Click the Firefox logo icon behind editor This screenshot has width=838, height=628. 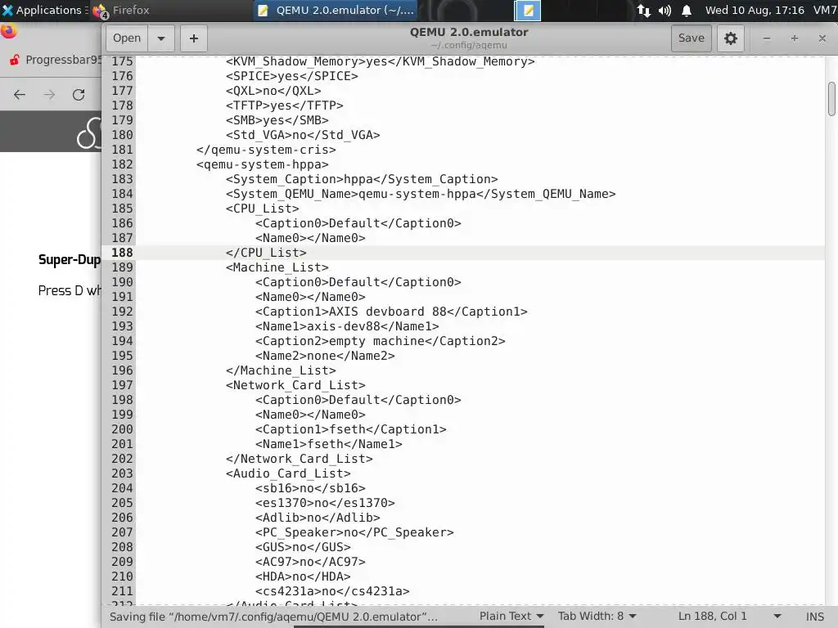(8, 31)
